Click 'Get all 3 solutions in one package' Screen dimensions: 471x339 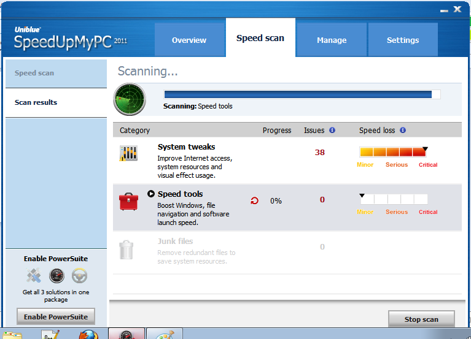tap(56, 295)
